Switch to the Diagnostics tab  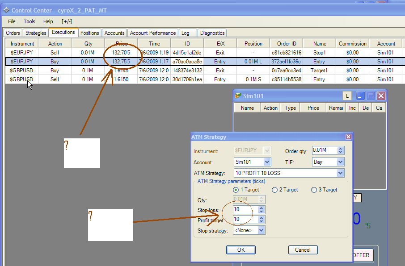point(212,33)
